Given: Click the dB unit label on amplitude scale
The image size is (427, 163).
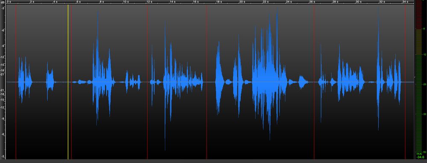Looking at the screenshot, I should 3,2.
